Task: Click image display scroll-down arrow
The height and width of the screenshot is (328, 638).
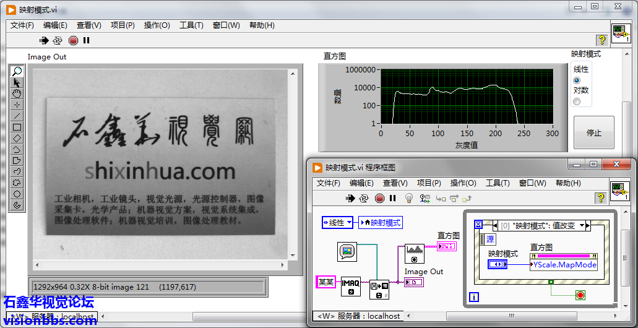Action: (291, 255)
